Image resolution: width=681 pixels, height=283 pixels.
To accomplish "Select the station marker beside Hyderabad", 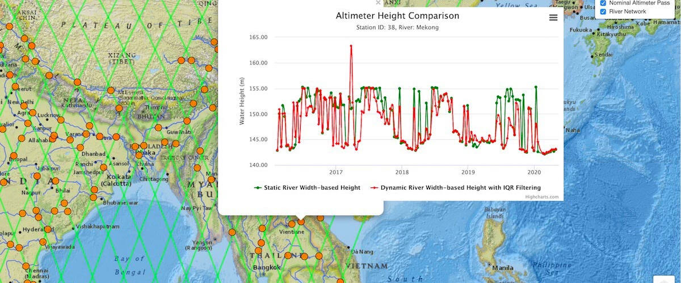I will point(48,230).
